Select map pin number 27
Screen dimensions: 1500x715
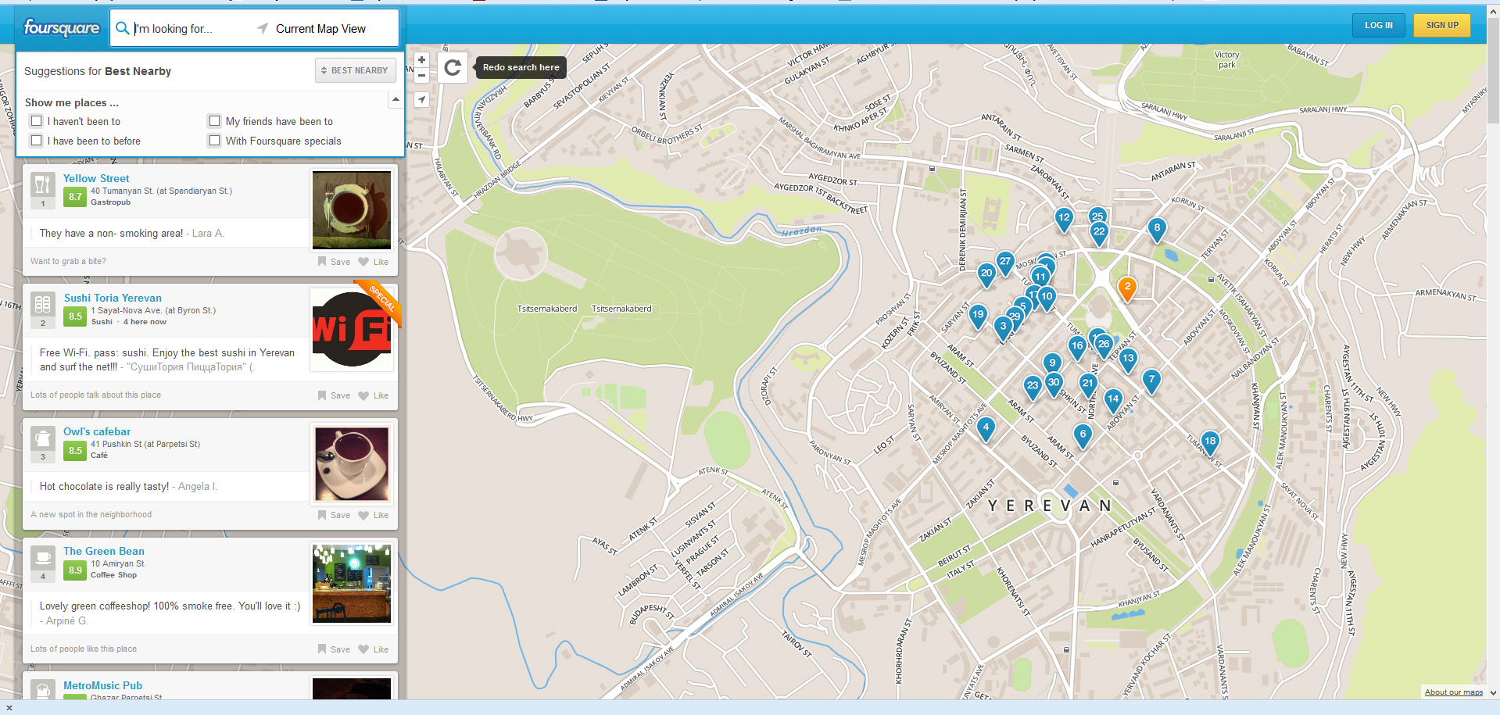tap(1005, 263)
